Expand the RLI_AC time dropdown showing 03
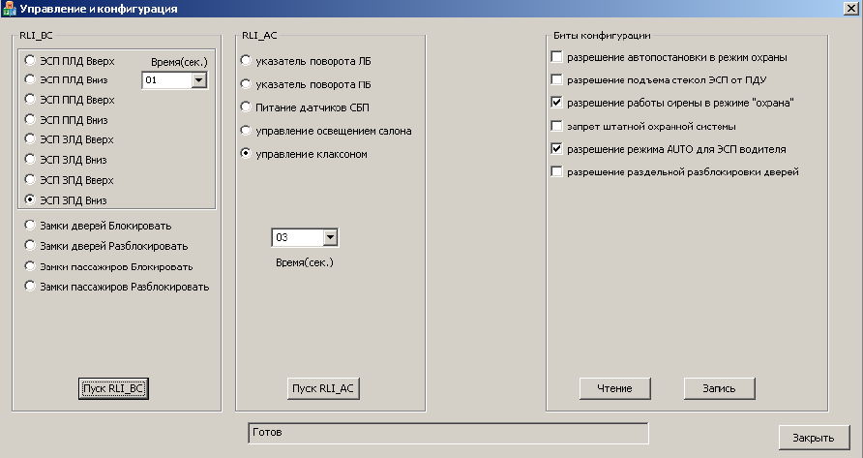Screen dimensions: 863x458 (x=330, y=237)
